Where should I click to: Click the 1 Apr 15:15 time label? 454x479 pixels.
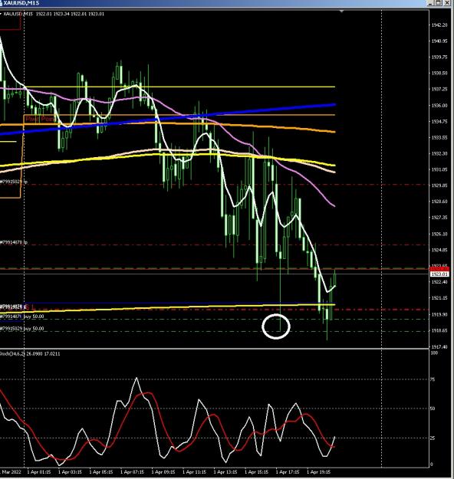257,472
